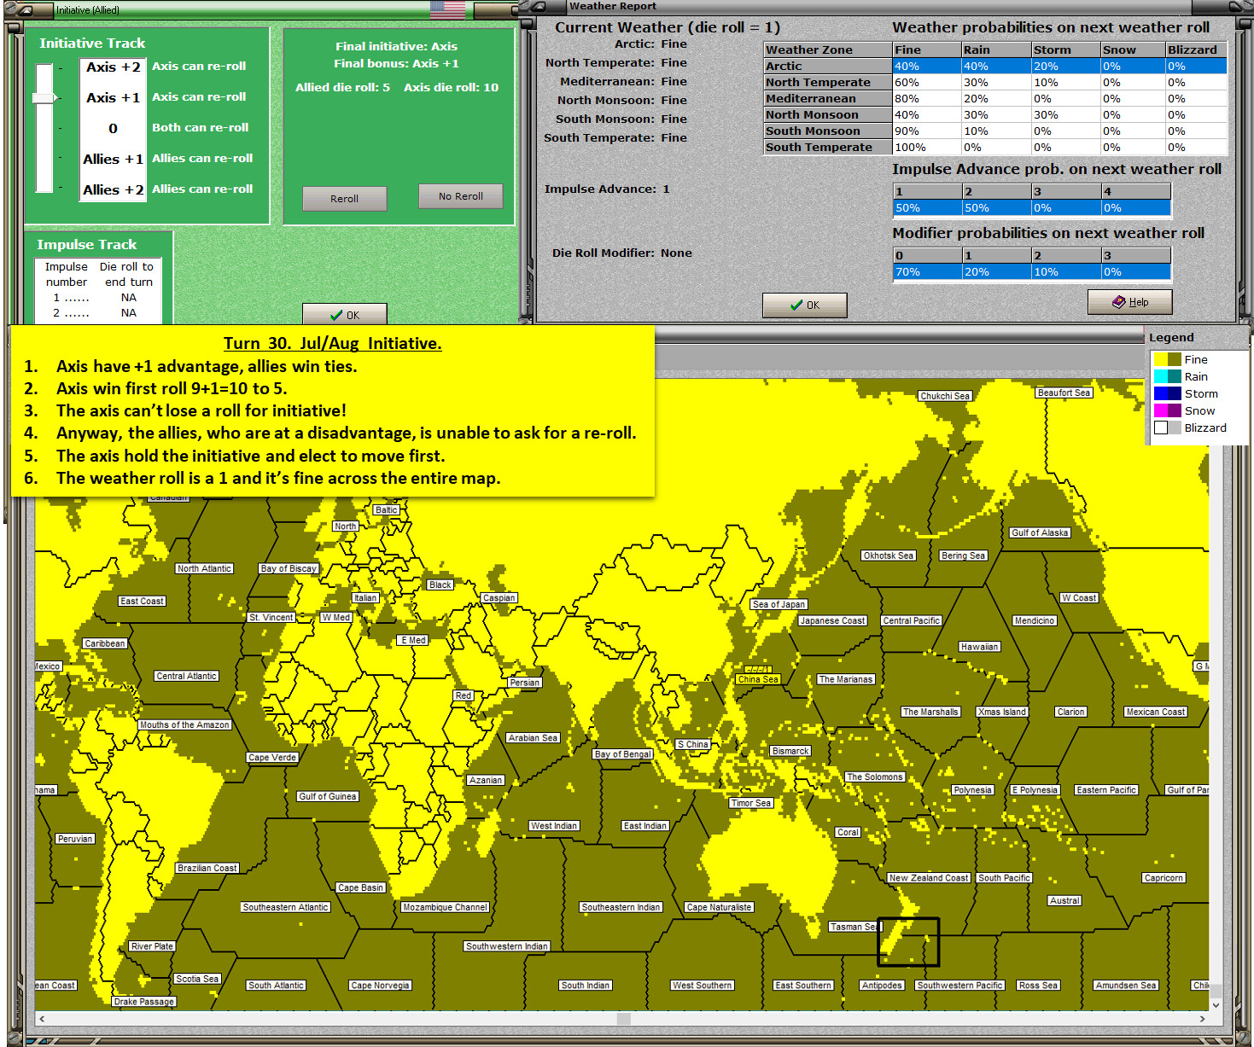Click the map's horizontal scrollbar thumb
The height and width of the screenshot is (1047, 1254).
pos(624,1019)
